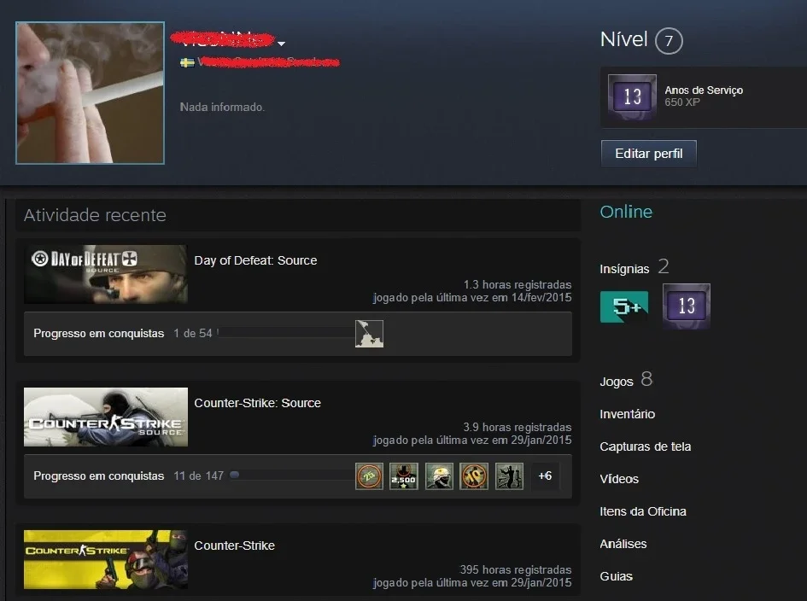Image resolution: width=807 pixels, height=601 pixels.
Task: Click the teal 5+ badge icon
Action: (x=624, y=306)
